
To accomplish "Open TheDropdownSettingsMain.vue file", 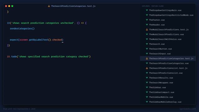I will [x=165, y=10].
